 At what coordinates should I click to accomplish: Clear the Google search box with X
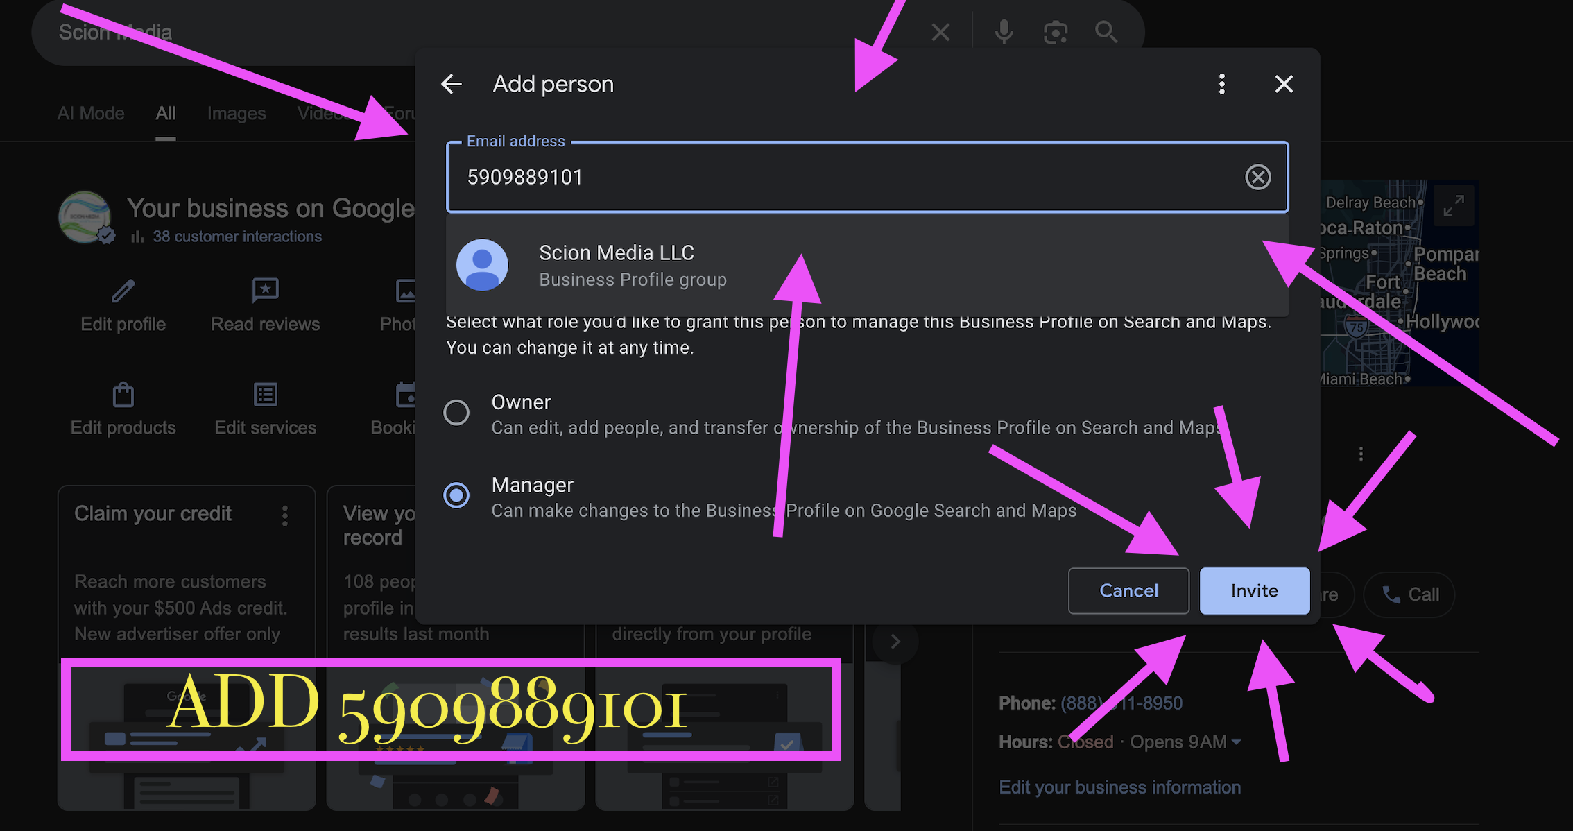[x=940, y=32]
